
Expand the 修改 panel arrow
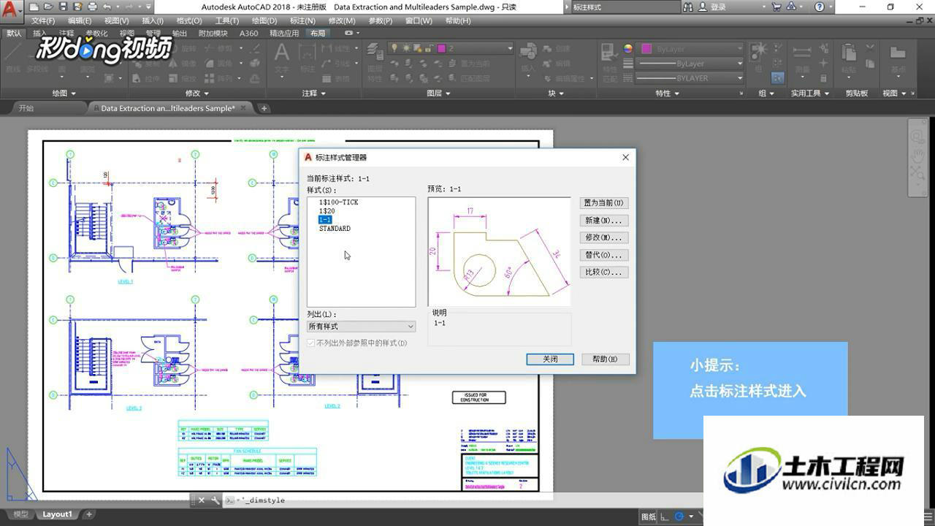click(x=206, y=94)
